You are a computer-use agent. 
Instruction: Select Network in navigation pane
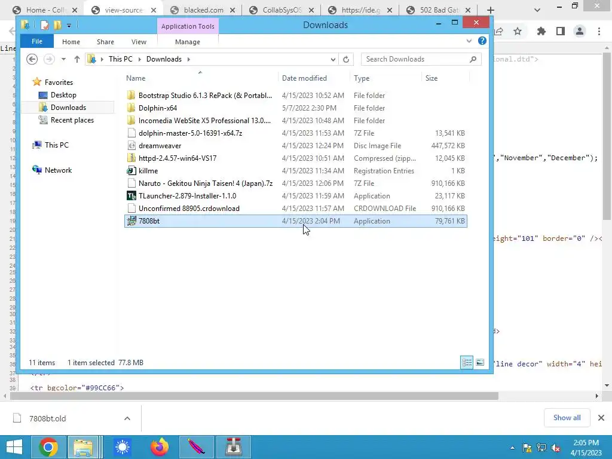point(58,170)
